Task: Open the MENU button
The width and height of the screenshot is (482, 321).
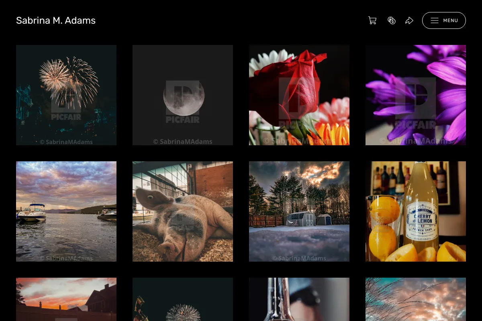Action: pos(444,20)
